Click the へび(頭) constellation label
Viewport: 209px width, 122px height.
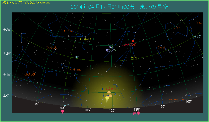(75, 70)
